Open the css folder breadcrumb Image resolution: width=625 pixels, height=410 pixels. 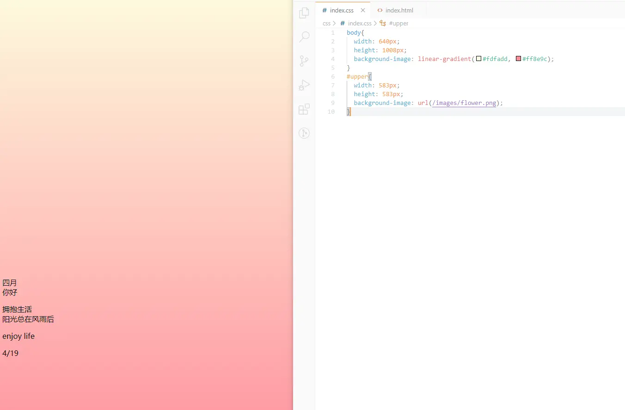click(326, 23)
